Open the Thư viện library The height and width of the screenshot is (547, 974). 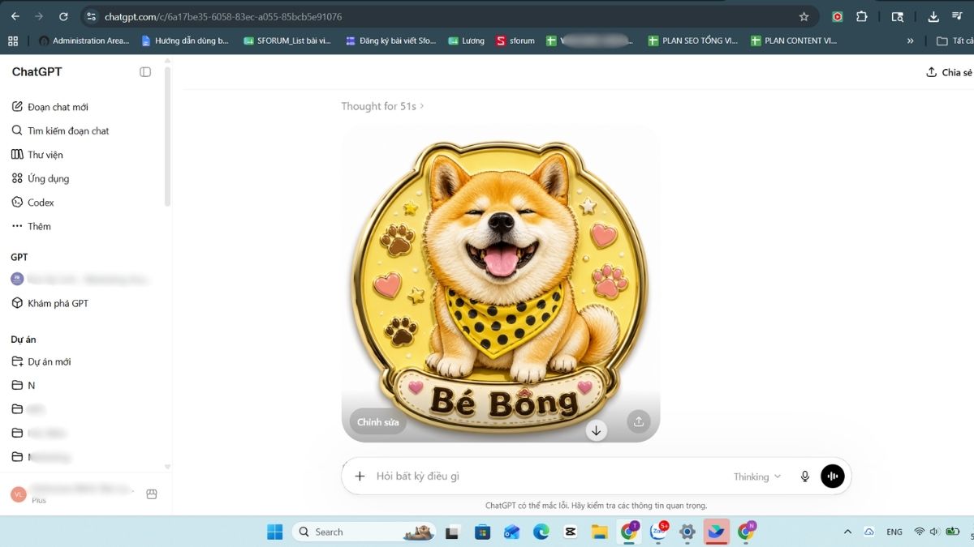point(37,155)
